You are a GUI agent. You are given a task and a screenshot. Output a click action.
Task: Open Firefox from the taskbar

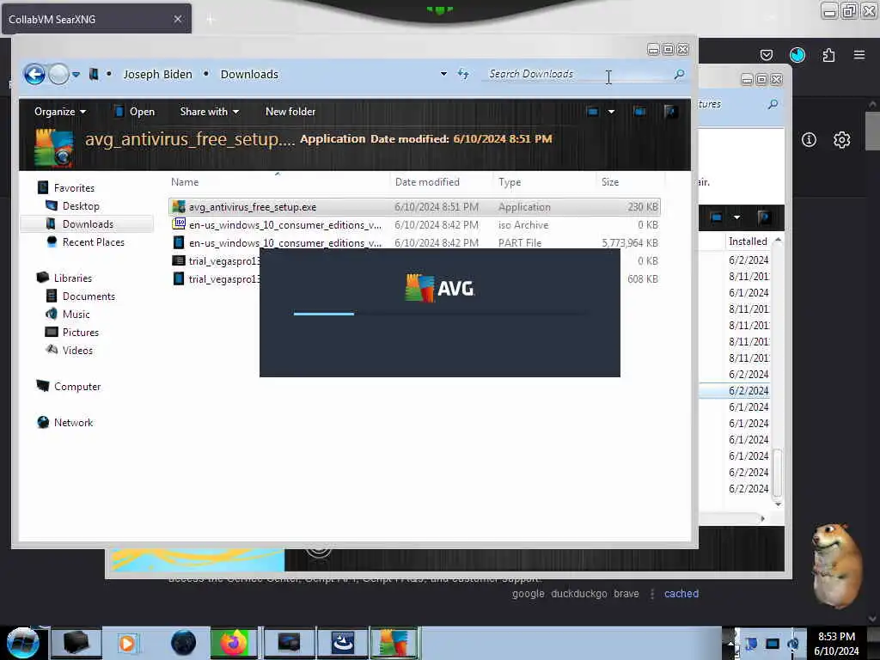tap(234, 643)
